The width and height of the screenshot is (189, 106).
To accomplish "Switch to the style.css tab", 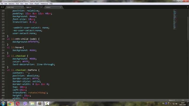I will pos(34,7).
